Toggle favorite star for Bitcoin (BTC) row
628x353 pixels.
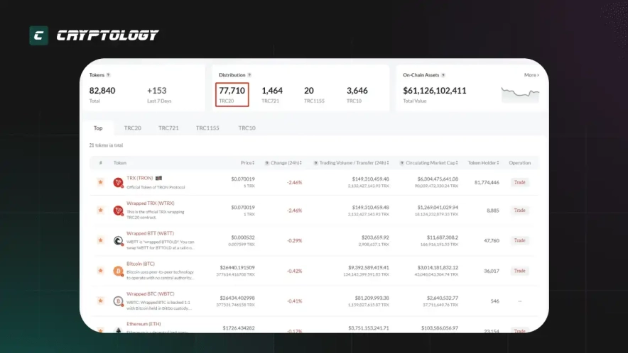click(101, 271)
